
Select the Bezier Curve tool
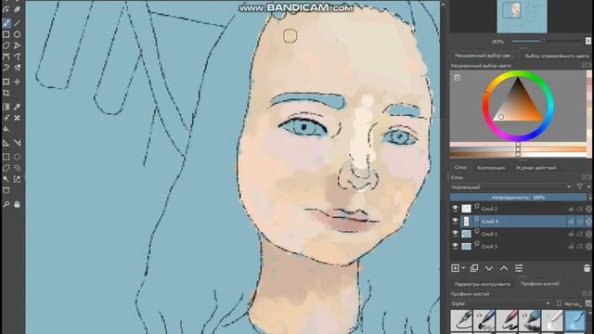coord(6,57)
